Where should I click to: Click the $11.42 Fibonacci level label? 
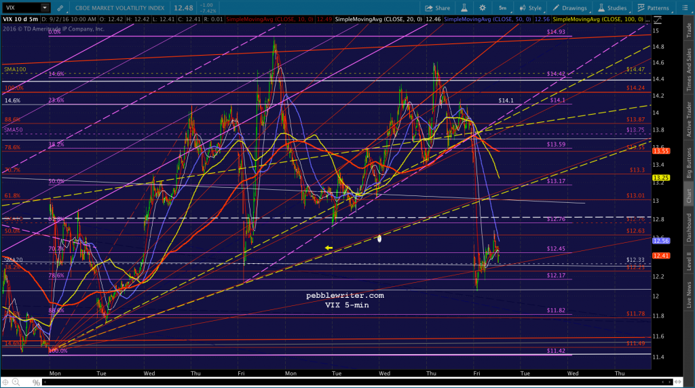tap(556, 351)
